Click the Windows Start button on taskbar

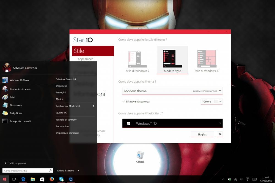coord(5,179)
